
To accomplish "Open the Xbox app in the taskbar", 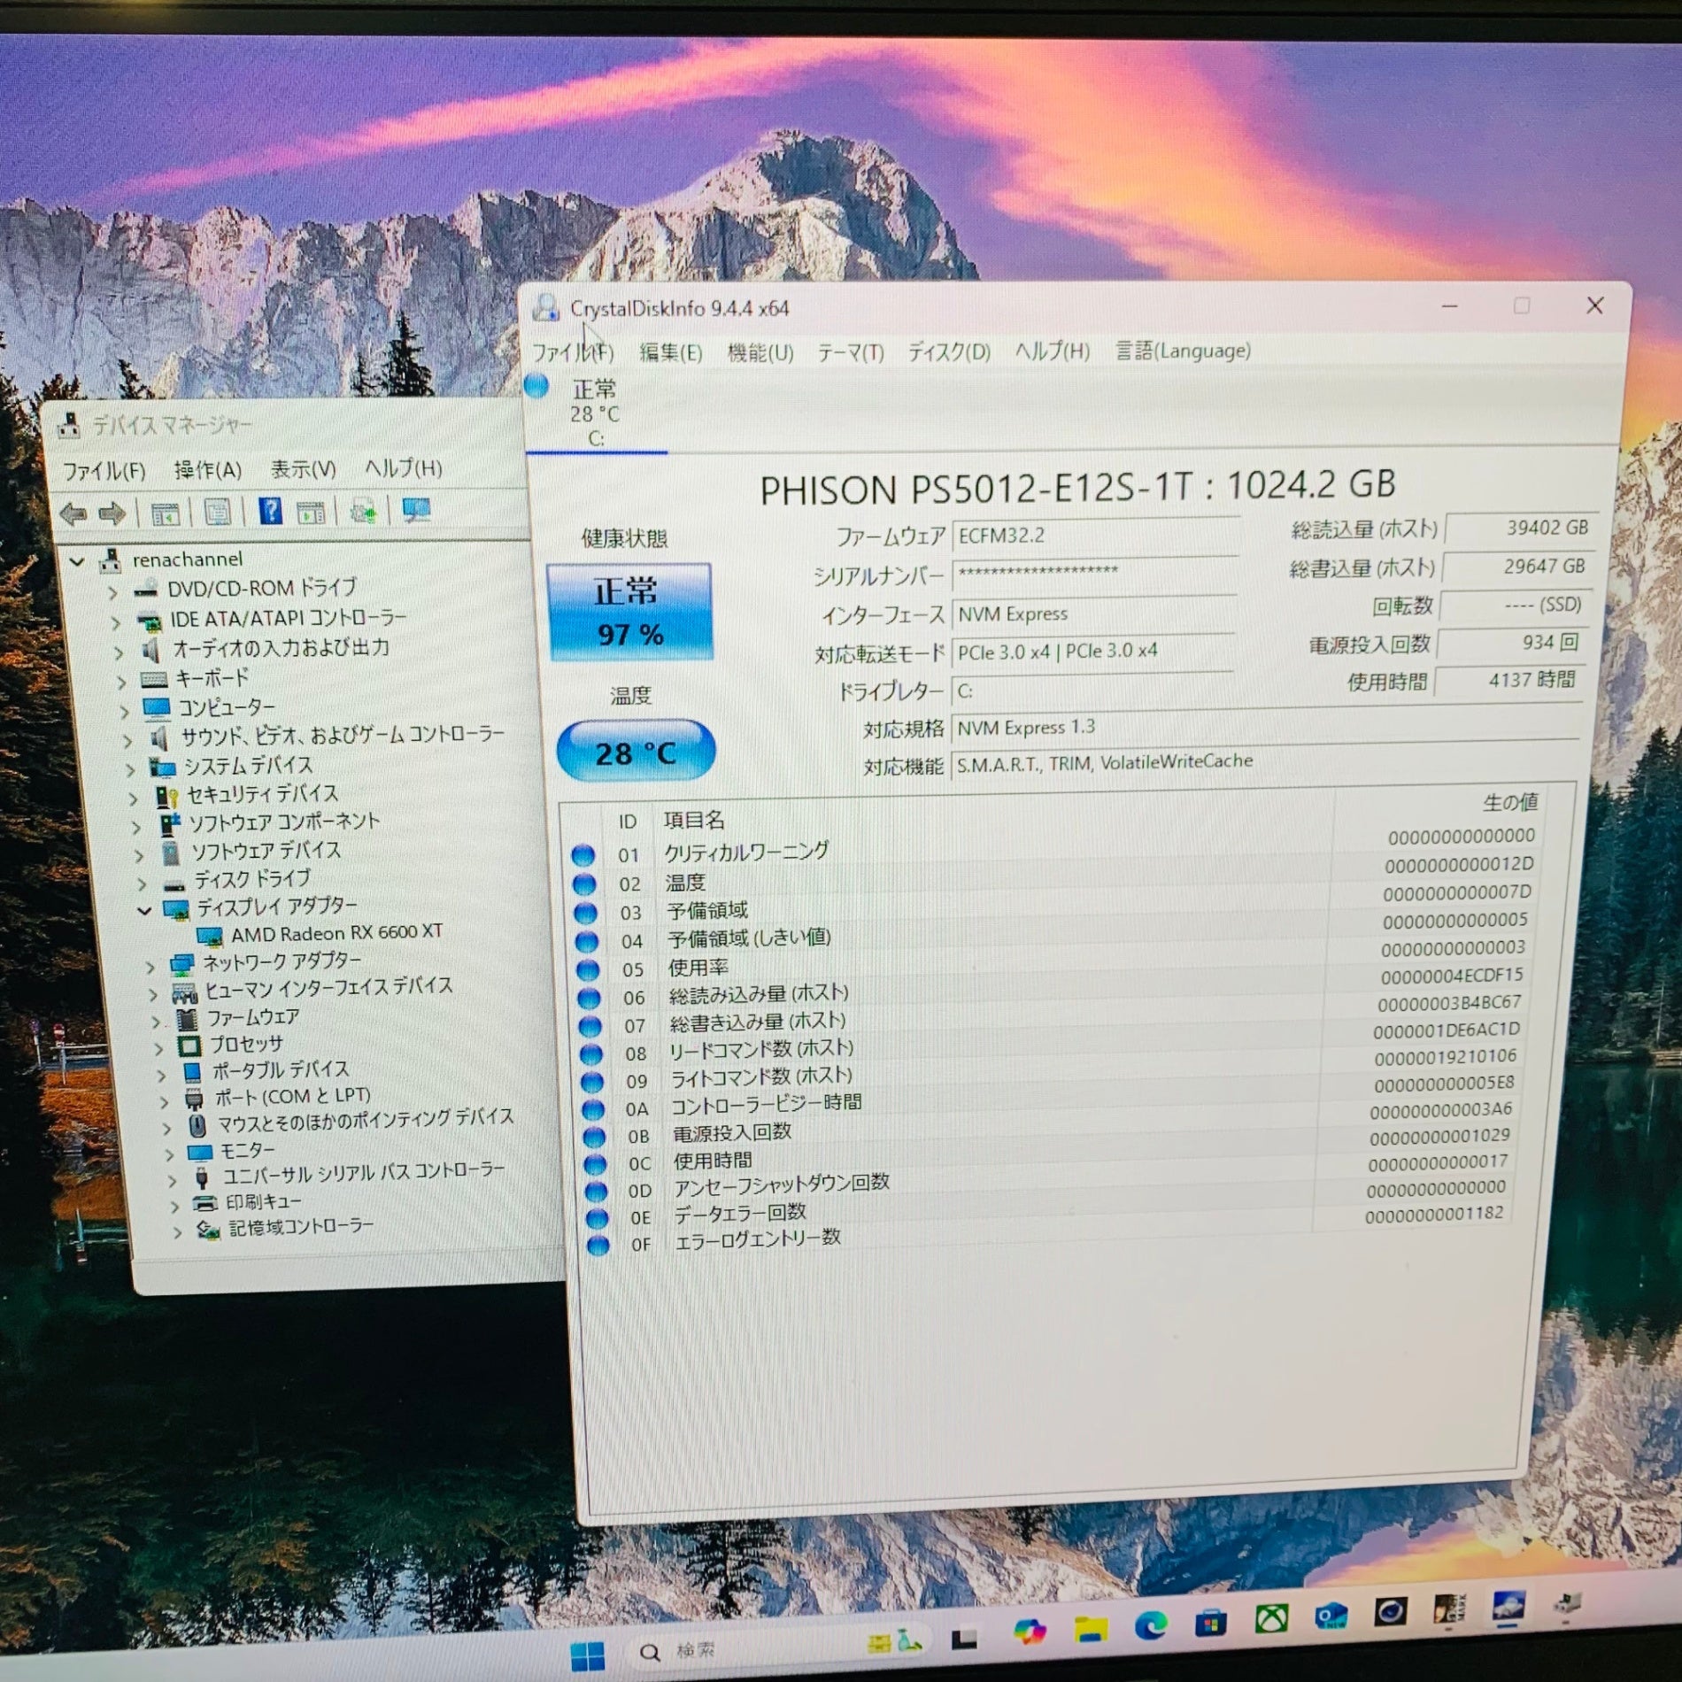I will coord(1271,1620).
